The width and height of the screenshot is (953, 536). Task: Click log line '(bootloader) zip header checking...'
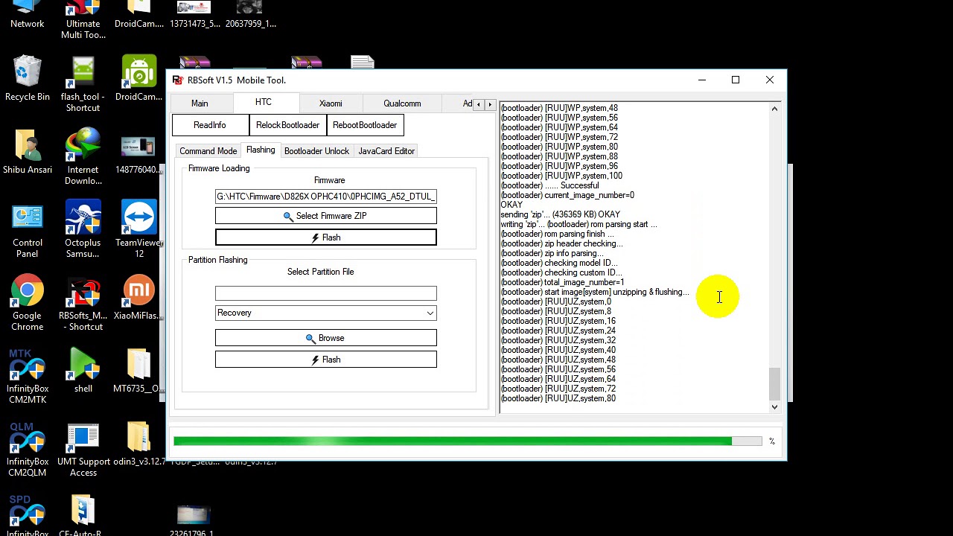pos(561,243)
